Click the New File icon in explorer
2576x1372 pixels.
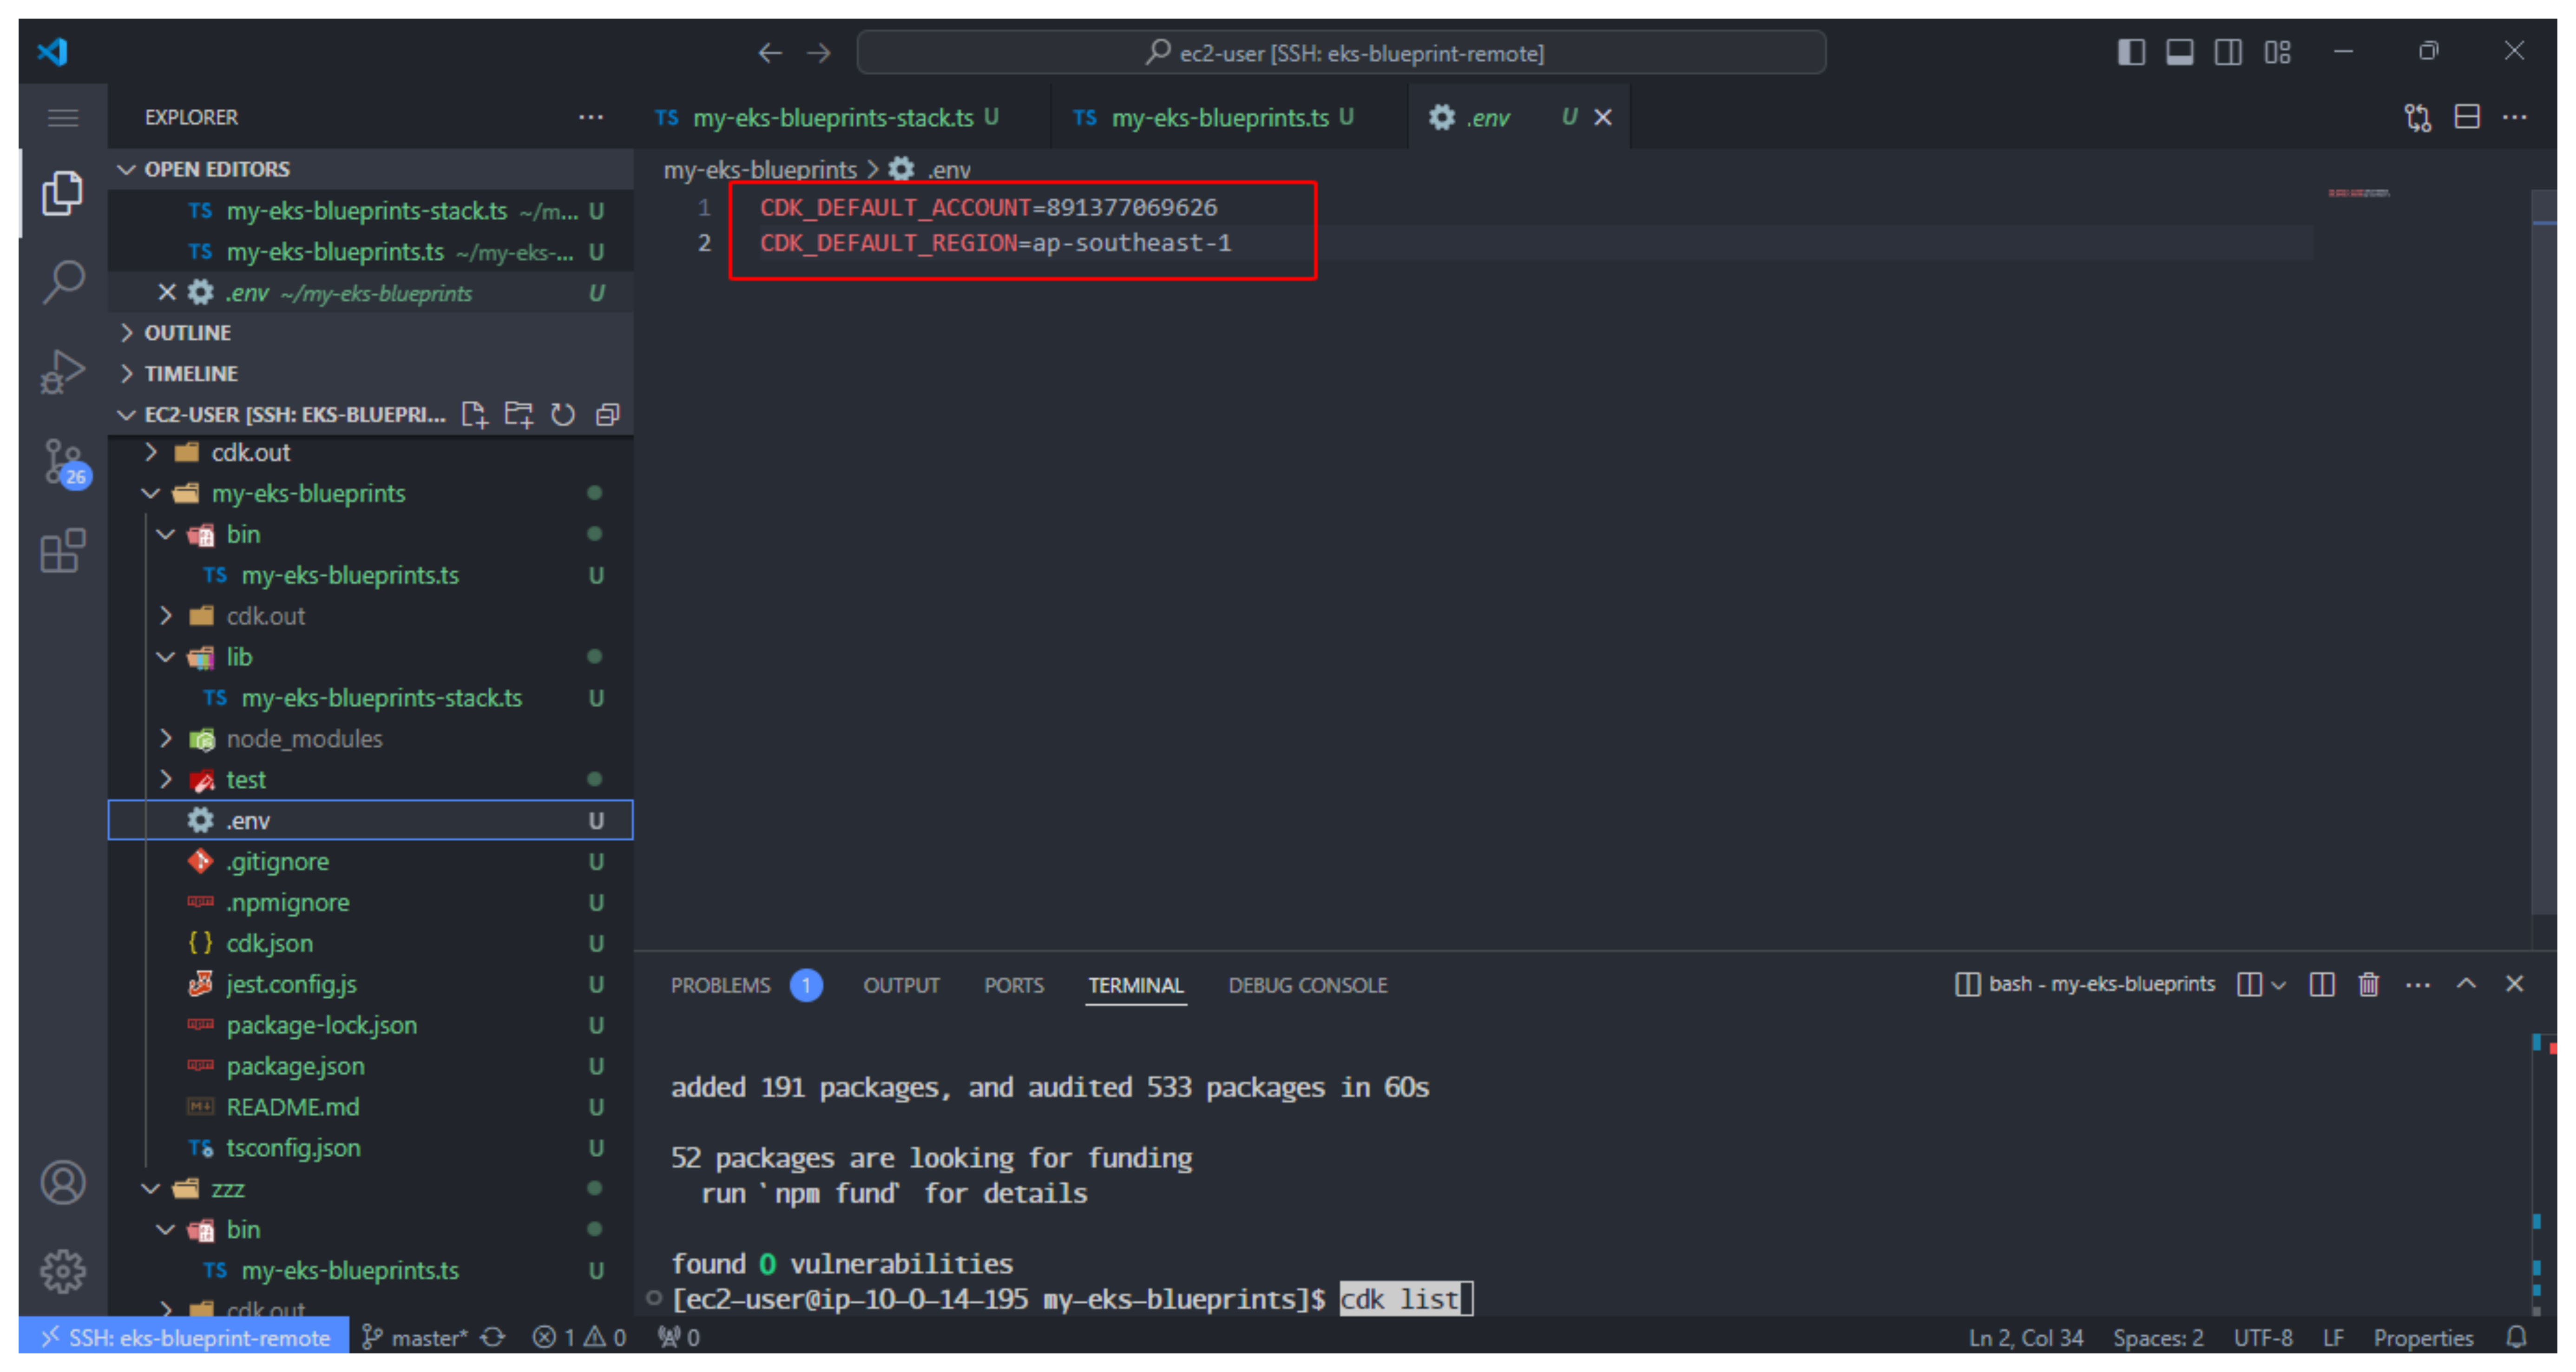click(474, 415)
